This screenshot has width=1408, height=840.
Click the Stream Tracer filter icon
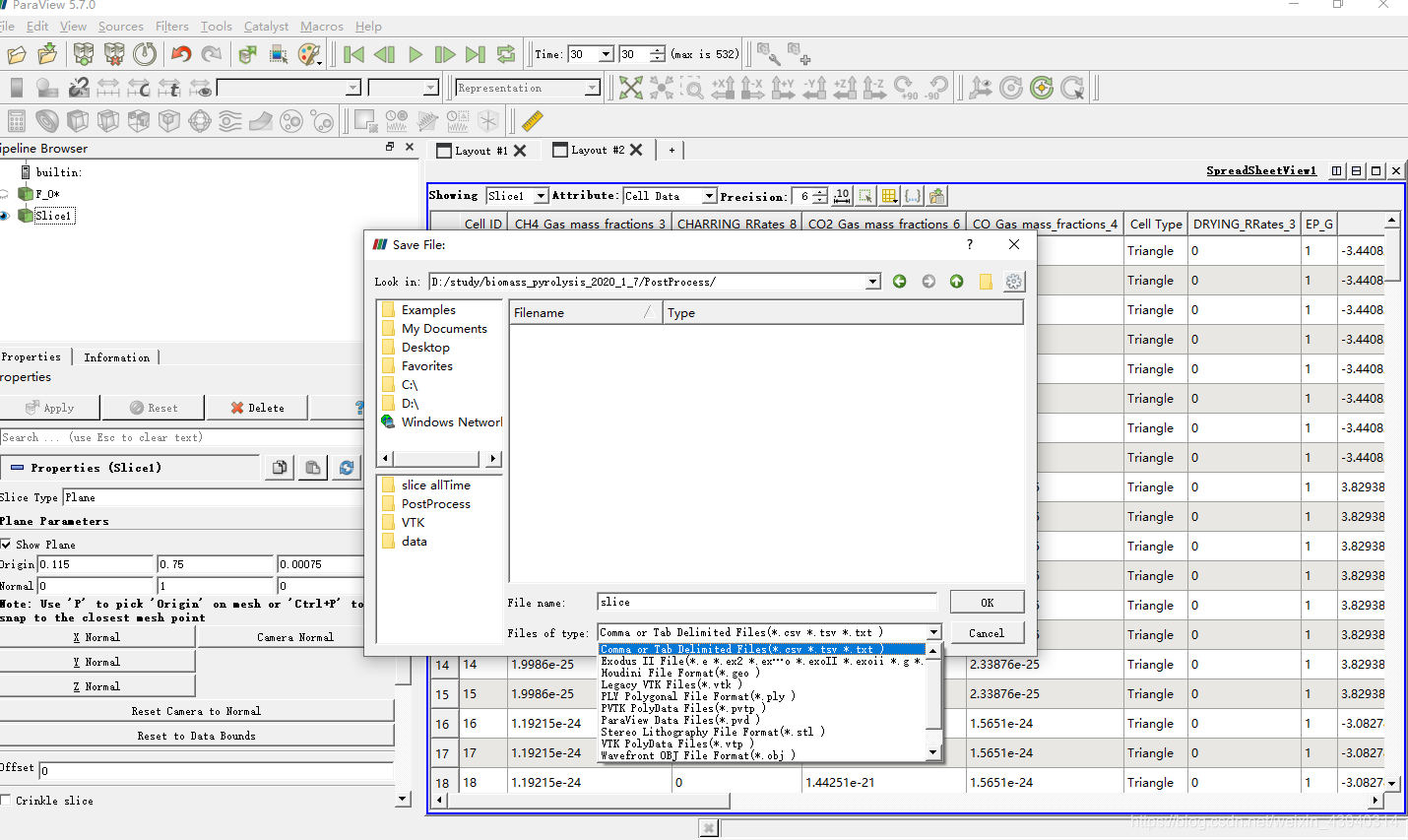230,121
